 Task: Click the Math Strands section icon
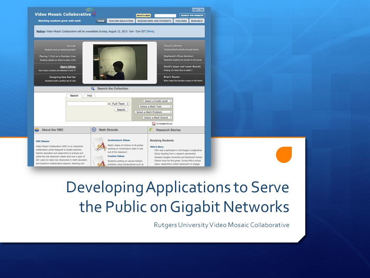(94, 130)
